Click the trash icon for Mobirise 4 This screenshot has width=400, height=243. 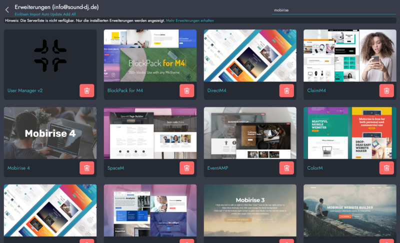pyautogui.click(x=86, y=168)
